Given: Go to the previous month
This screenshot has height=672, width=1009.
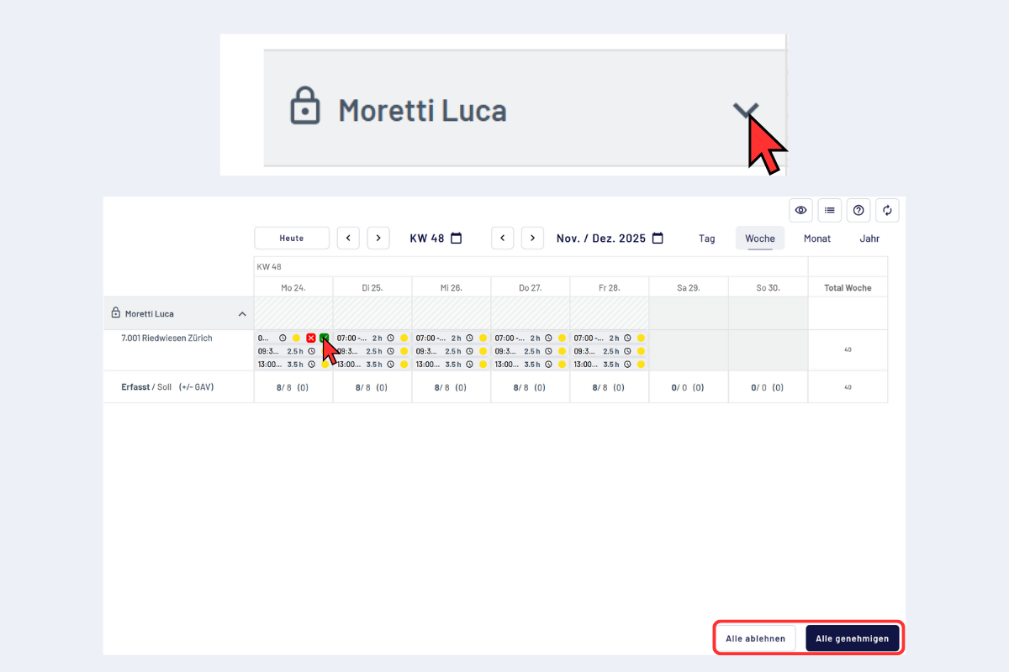Looking at the screenshot, I should click(x=502, y=239).
